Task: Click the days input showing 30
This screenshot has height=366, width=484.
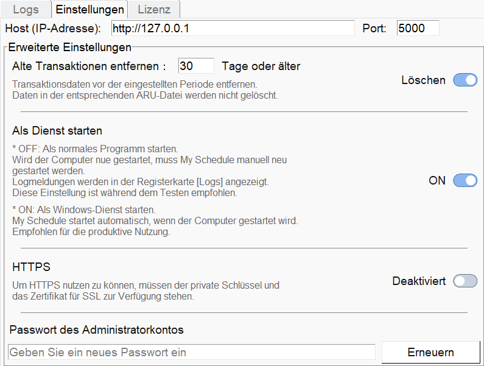Action: [x=196, y=66]
